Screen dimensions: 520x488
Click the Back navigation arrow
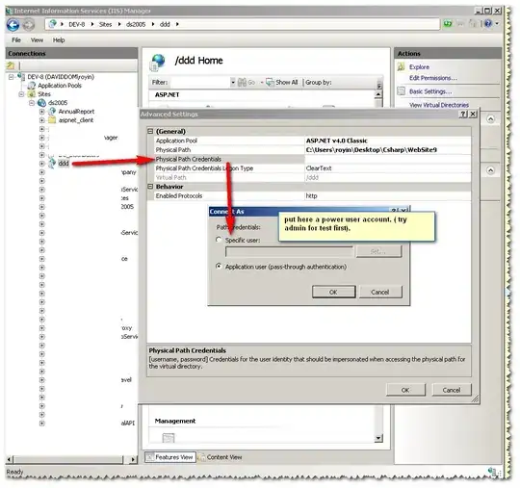13,25
